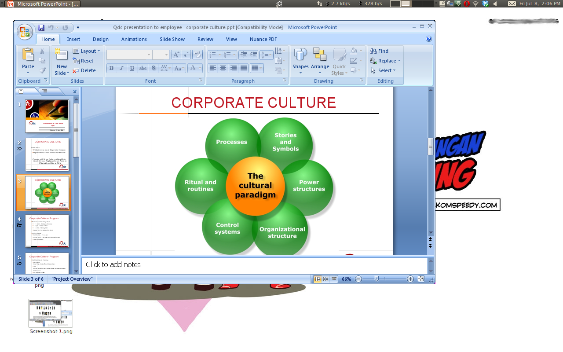Open the Office button menu

pos(25,32)
